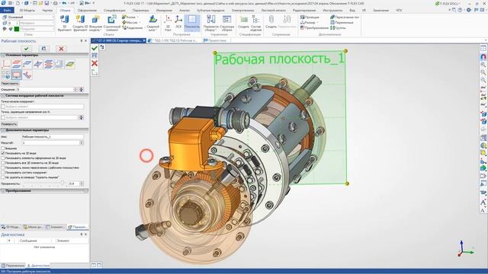Click the Ссылочный элемент icon

click(x=111, y=24)
